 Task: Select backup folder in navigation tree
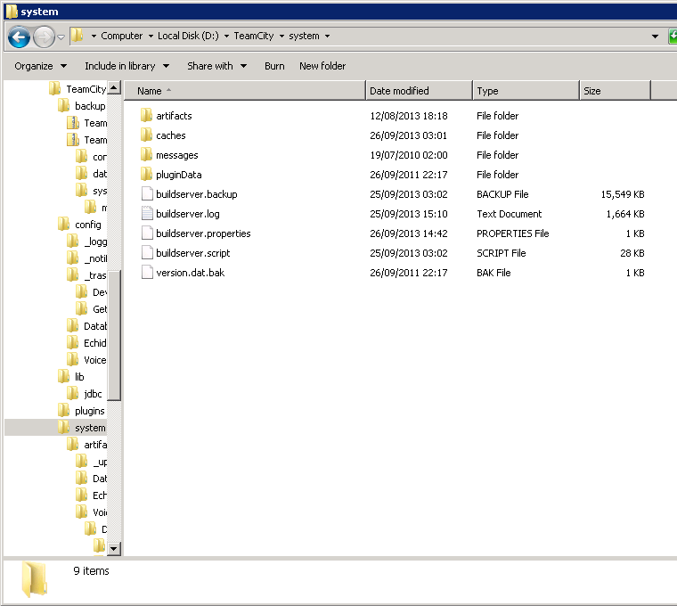[x=90, y=106]
